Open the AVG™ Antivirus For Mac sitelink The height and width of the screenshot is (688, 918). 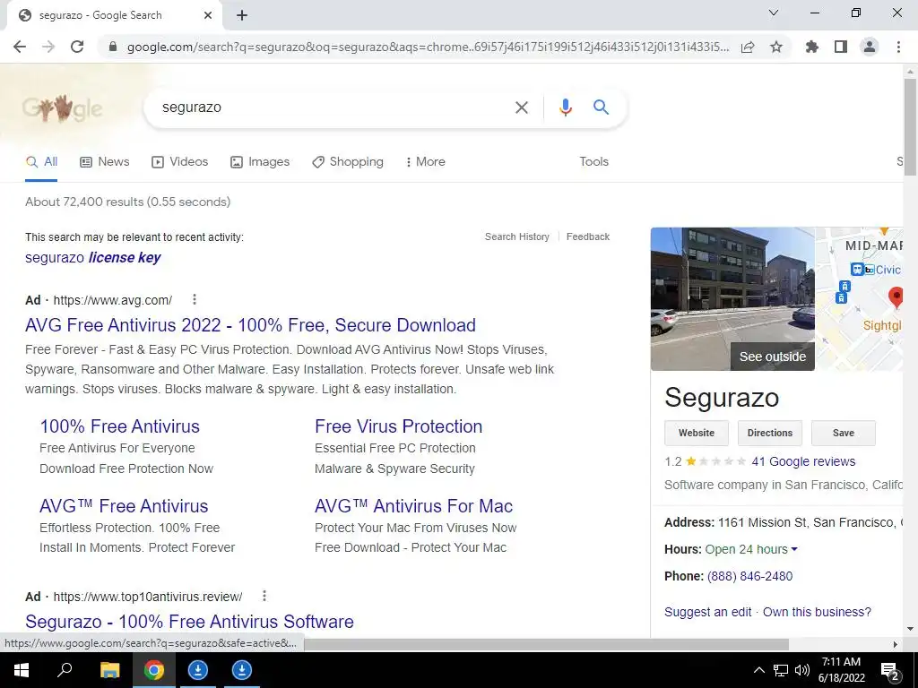tap(413, 506)
